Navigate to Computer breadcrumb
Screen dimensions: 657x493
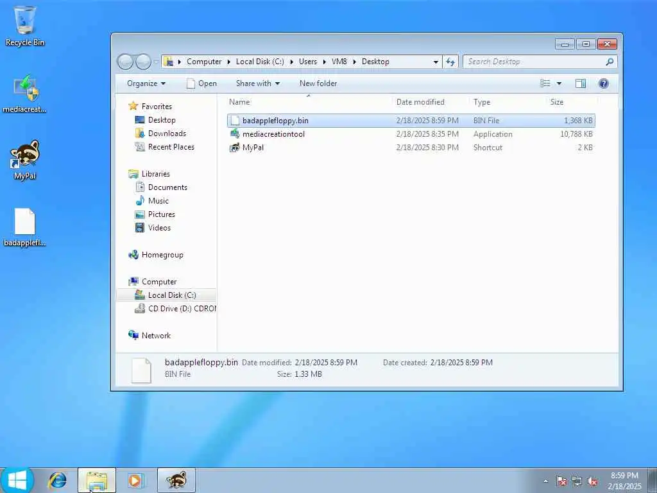coord(204,62)
